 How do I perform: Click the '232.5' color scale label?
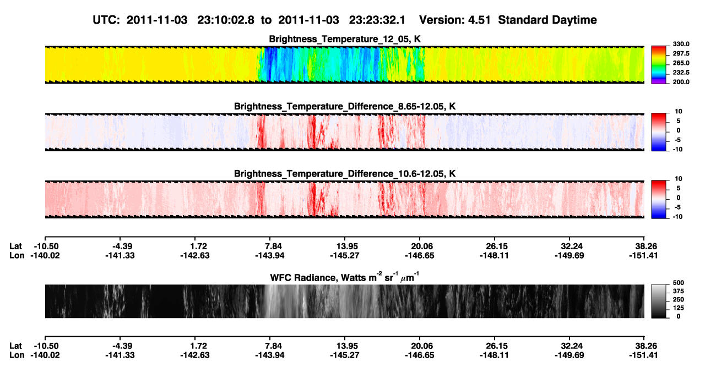pyautogui.click(x=681, y=73)
